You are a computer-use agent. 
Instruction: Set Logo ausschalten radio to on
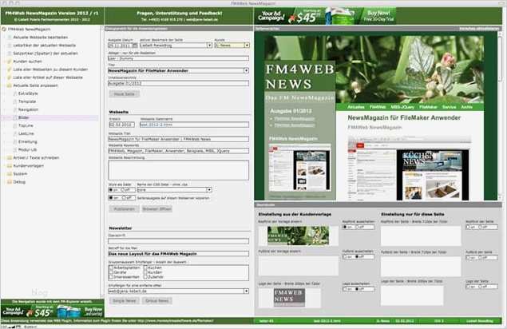tap(345, 289)
